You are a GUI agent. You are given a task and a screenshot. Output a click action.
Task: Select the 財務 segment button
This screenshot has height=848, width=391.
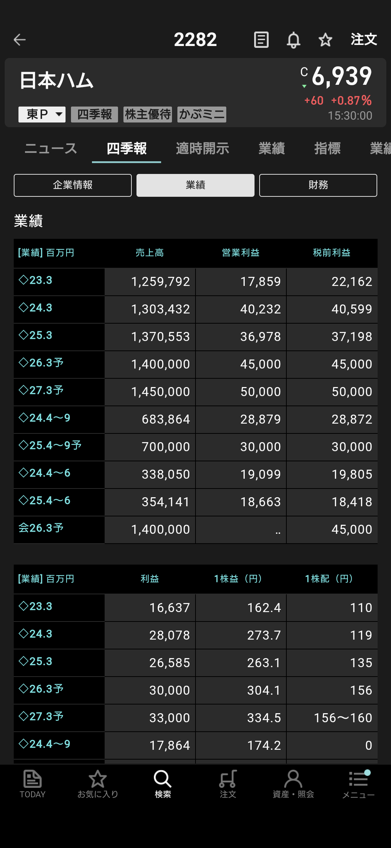point(318,185)
